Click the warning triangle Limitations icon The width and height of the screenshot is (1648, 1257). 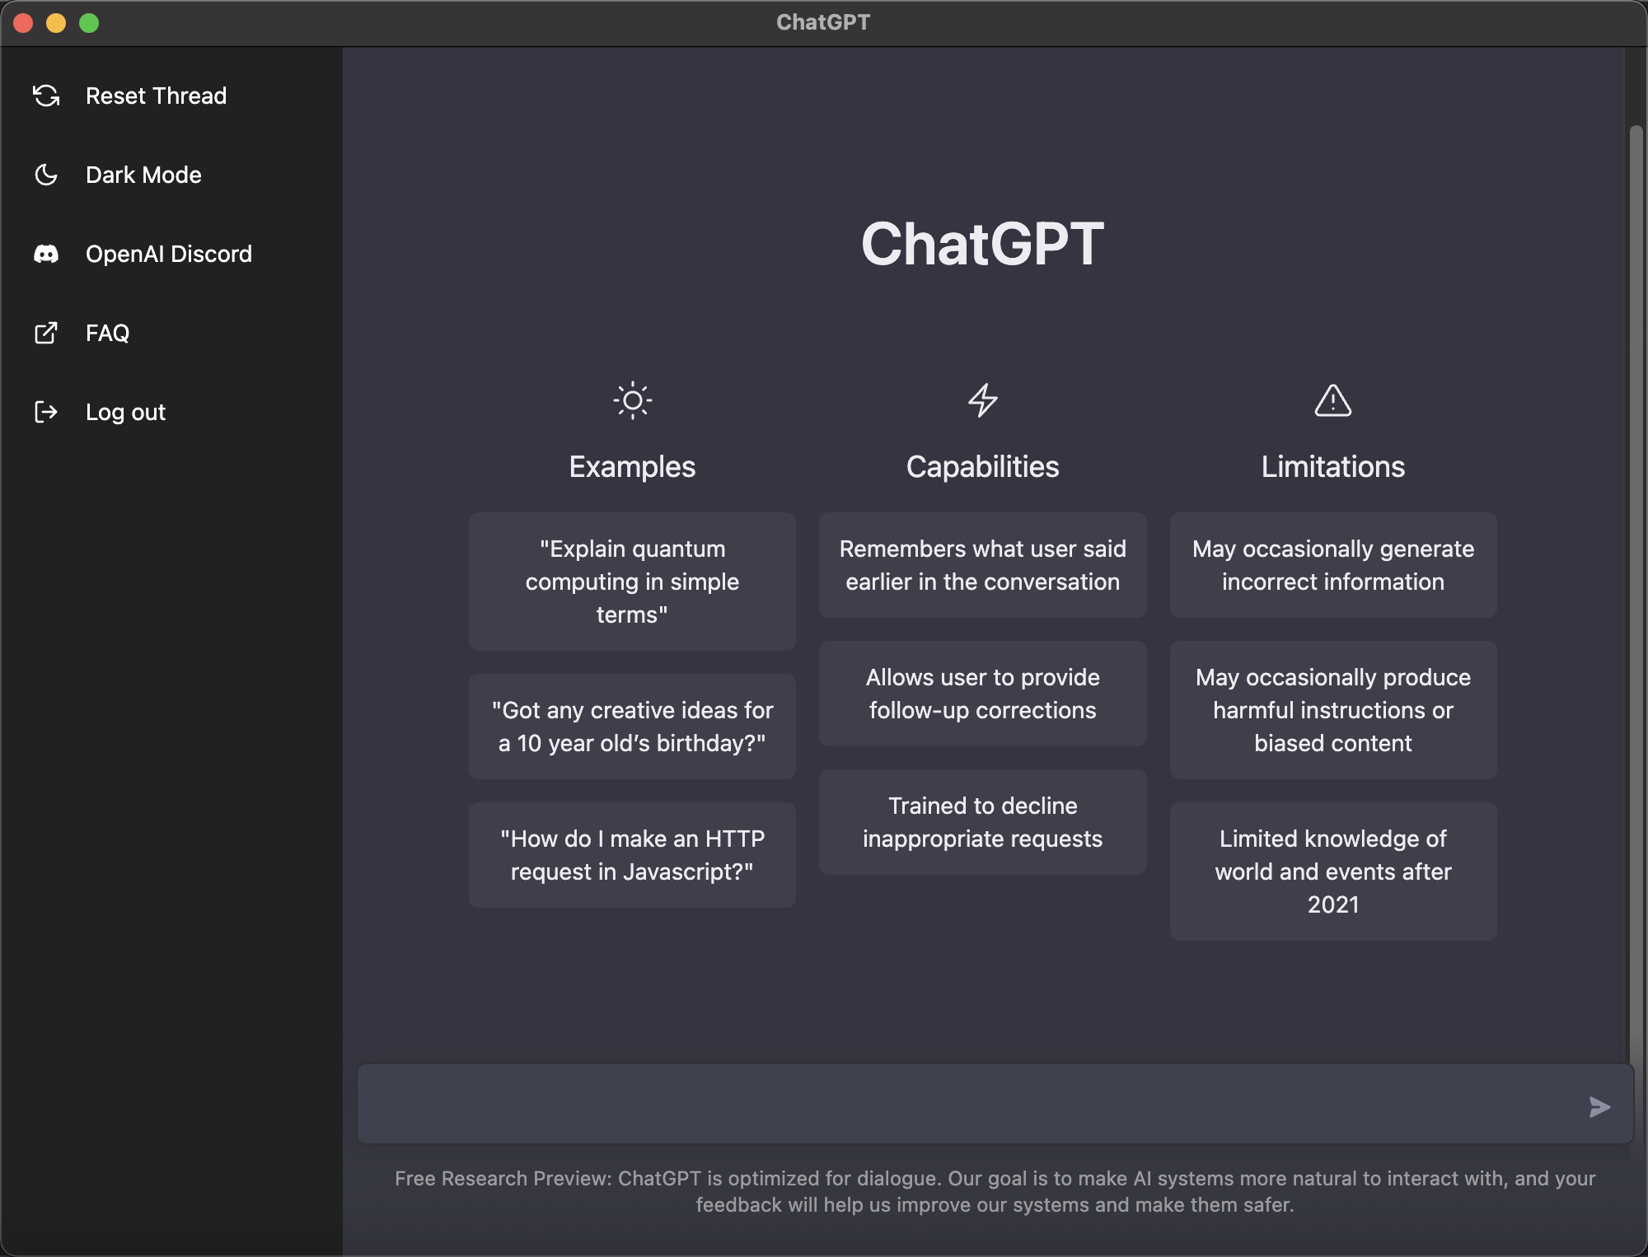(1332, 401)
